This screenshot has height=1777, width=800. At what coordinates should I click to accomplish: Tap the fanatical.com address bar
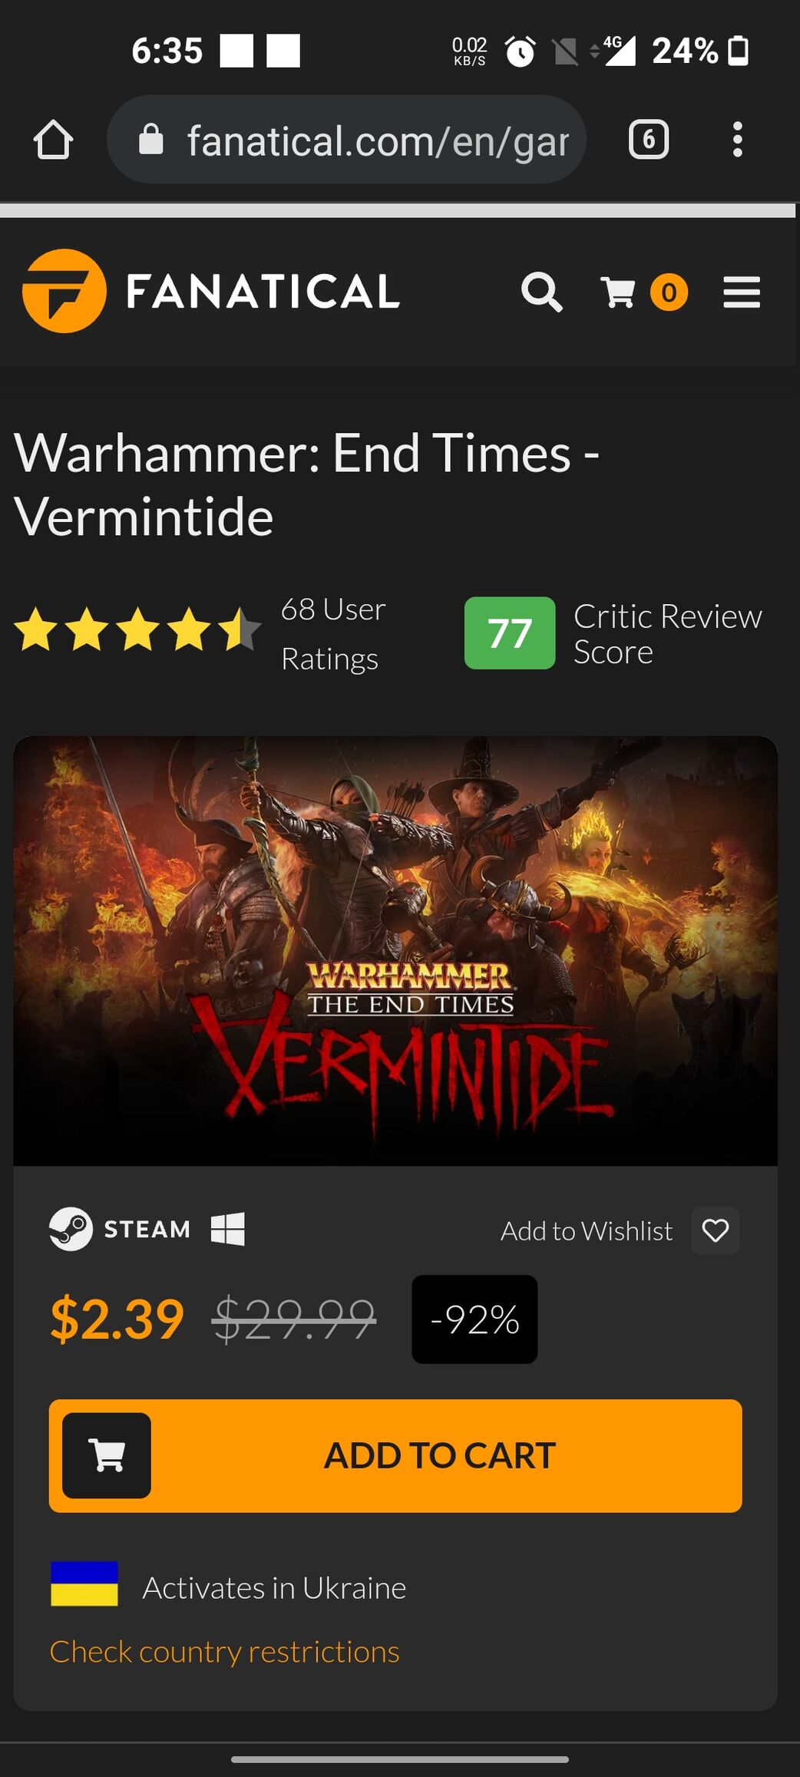pyautogui.click(x=346, y=140)
